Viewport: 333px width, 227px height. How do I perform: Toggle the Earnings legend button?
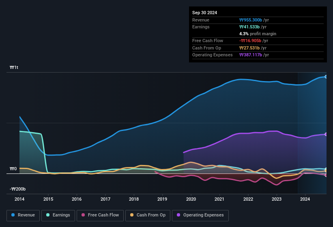[x=58, y=215]
